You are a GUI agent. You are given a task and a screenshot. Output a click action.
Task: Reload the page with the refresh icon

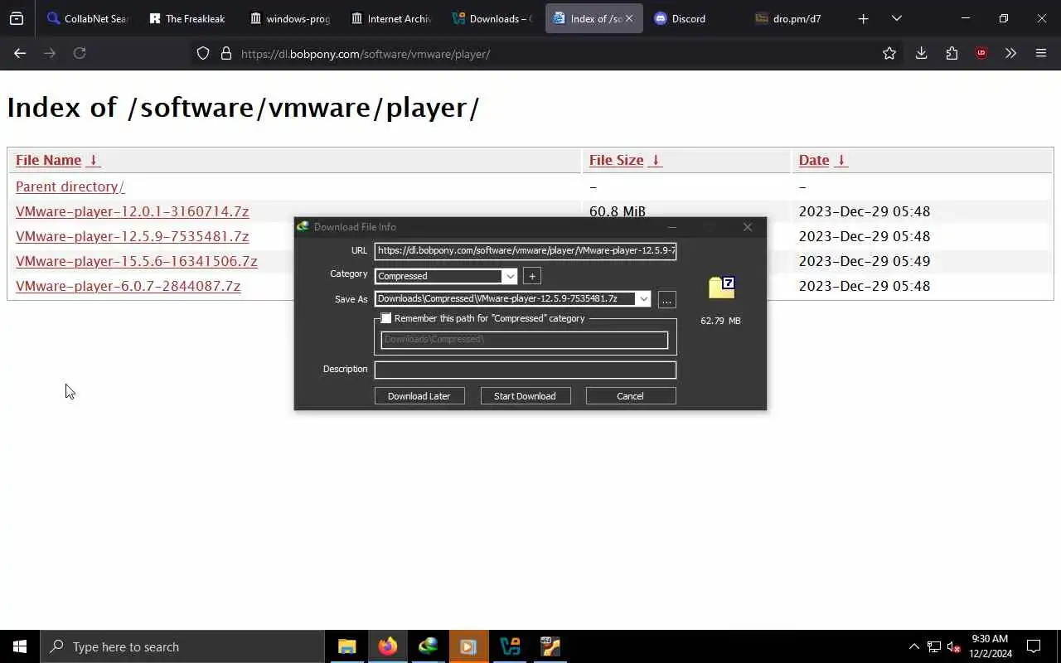tap(80, 53)
